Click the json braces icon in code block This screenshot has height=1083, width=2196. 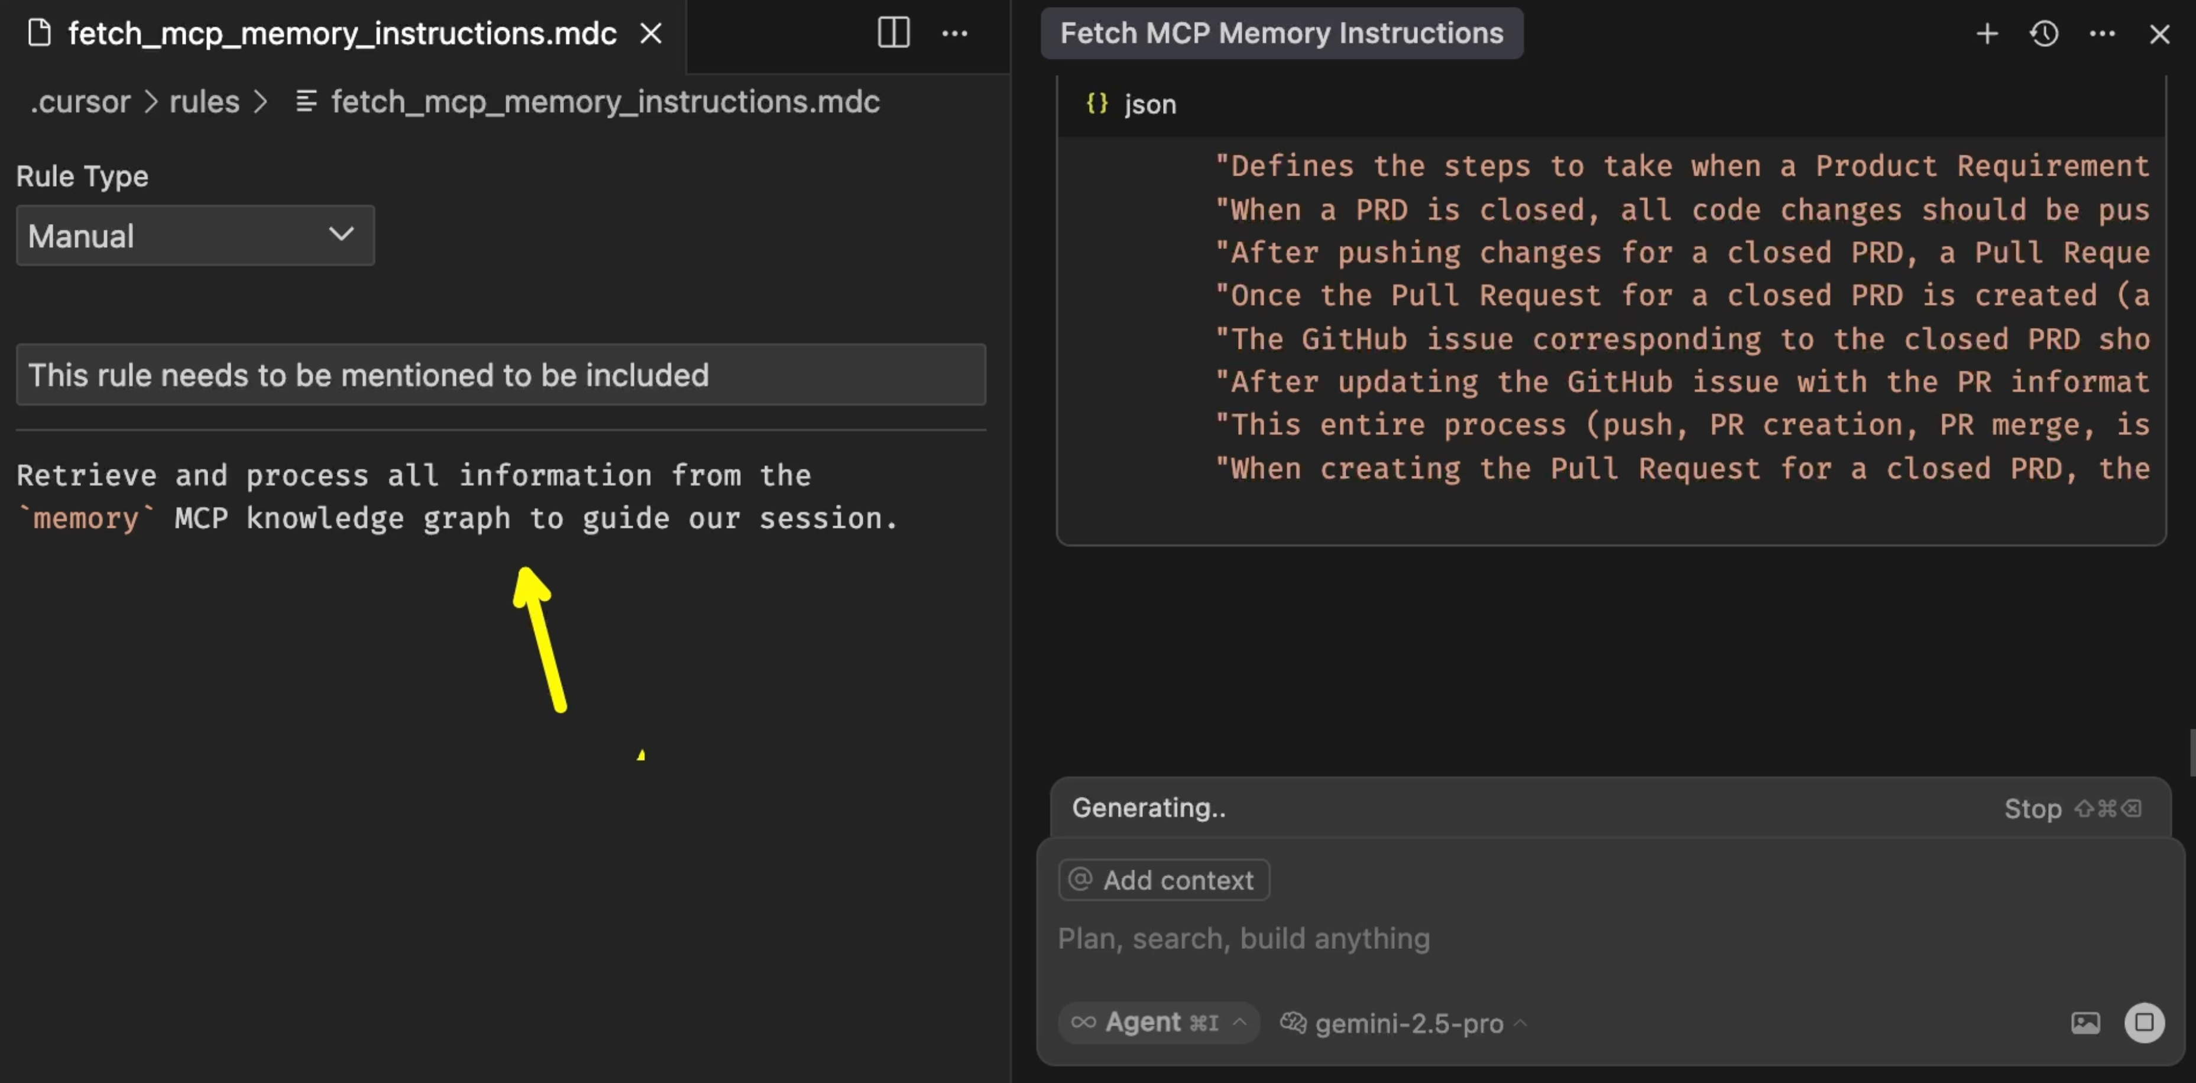(1097, 104)
